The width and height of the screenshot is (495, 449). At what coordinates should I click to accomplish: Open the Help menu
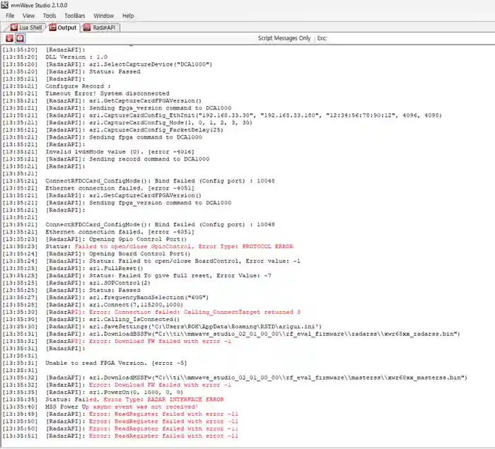click(x=128, y=16)
